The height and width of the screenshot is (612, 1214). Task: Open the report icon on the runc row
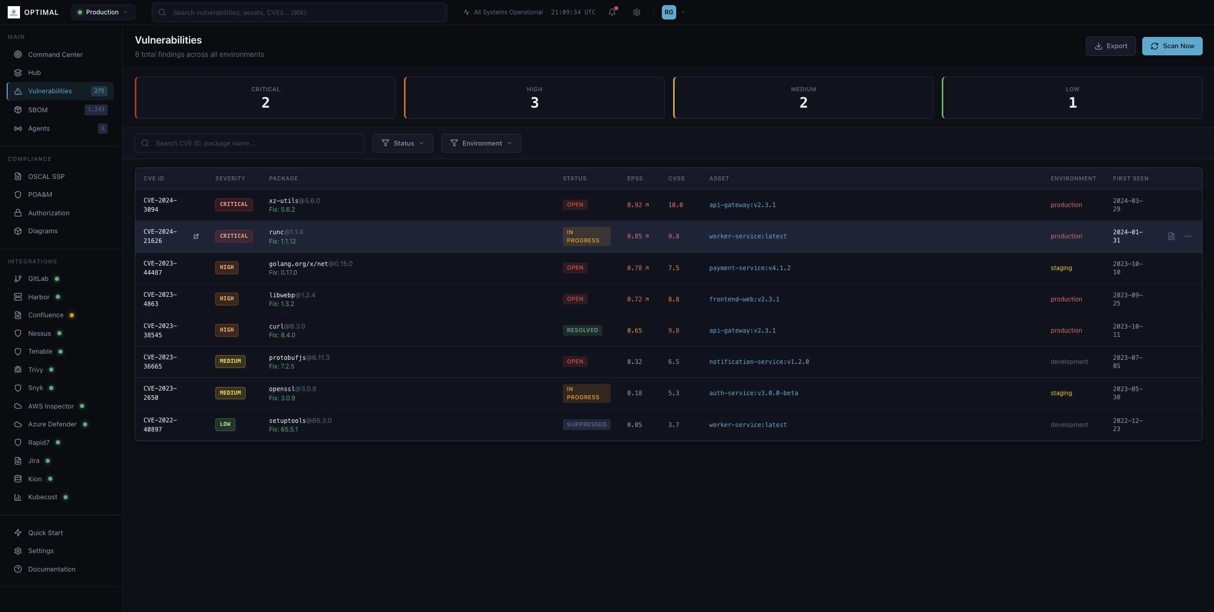pos(1171,236)
